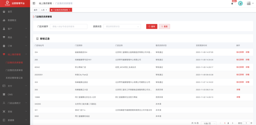Click the 审核记录 document icon
The height and width of the screenshot is (125, 256).
pos(37,39)
